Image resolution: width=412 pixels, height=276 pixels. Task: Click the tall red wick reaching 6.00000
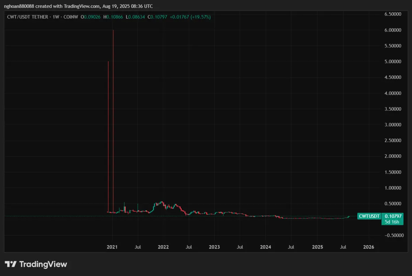coord(113,103)
